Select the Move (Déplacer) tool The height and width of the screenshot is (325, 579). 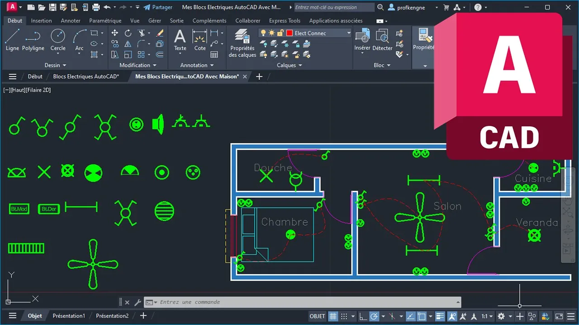tap(115, 33)
